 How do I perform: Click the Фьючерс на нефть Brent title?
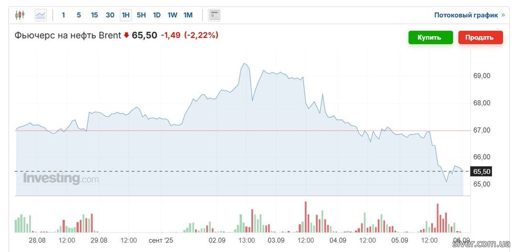pyautogui.click(x=68, y=35)
